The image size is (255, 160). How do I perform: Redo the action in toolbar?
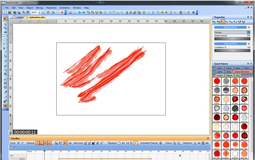click(x=74, y=12)
